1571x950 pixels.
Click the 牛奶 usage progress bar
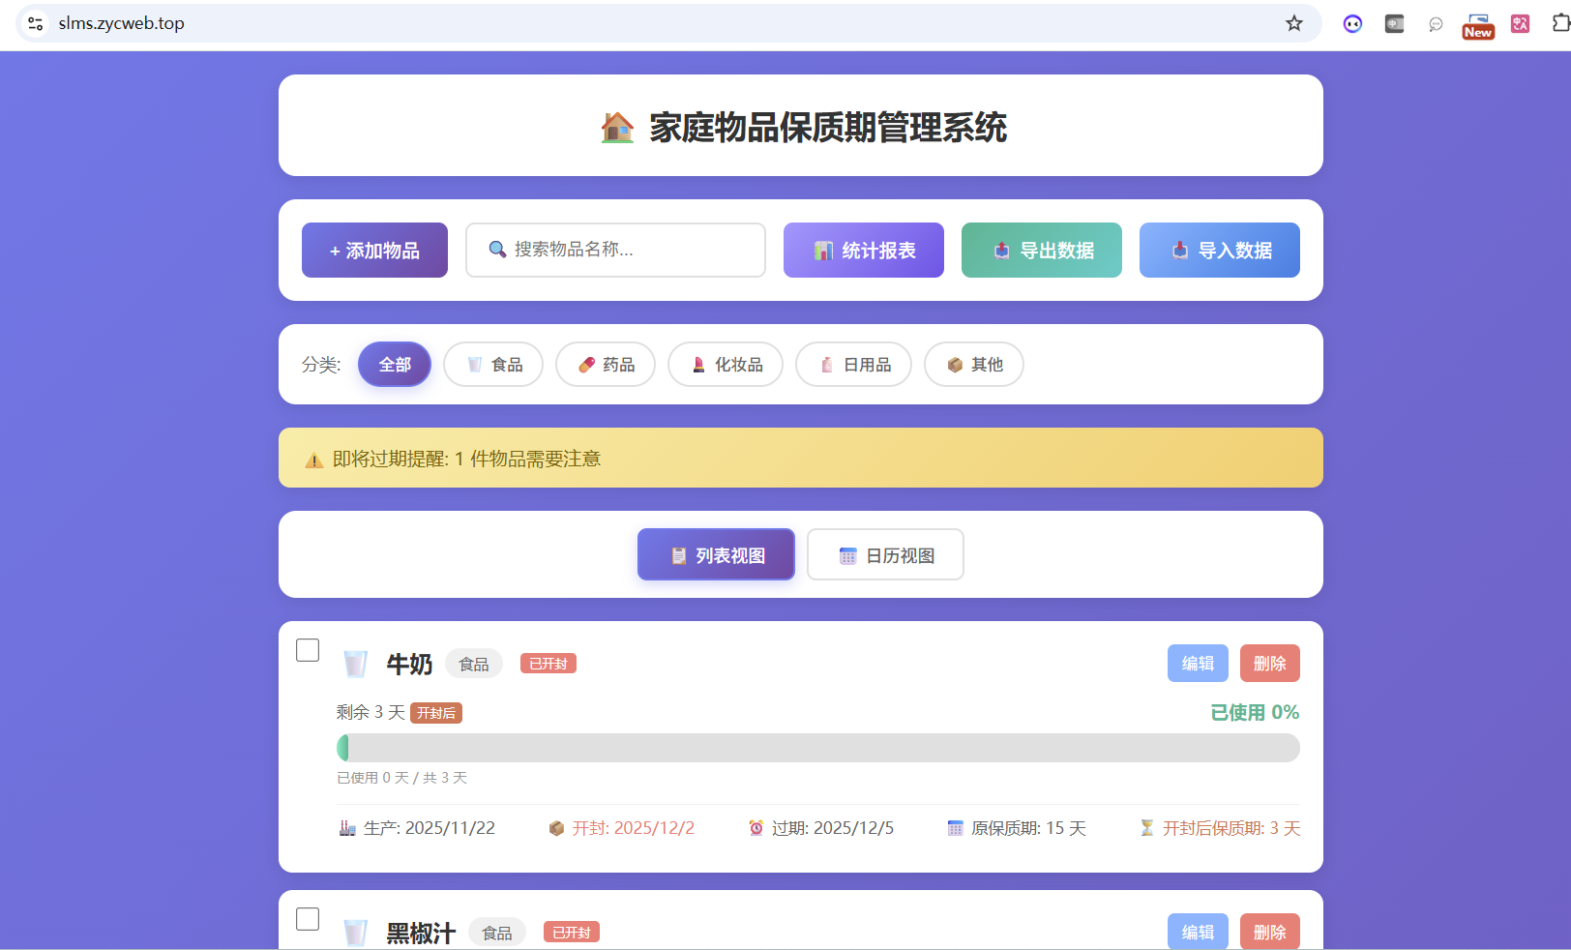(x=818, y=748)
